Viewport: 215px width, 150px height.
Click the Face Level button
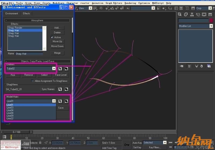pyautogui.click(x=61, y=75)
